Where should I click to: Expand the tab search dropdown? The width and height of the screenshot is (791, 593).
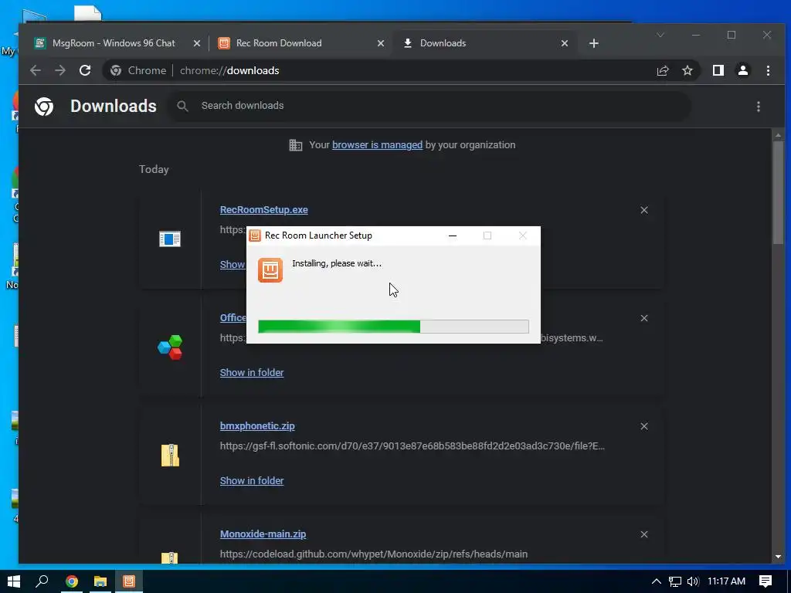(660, 35)
